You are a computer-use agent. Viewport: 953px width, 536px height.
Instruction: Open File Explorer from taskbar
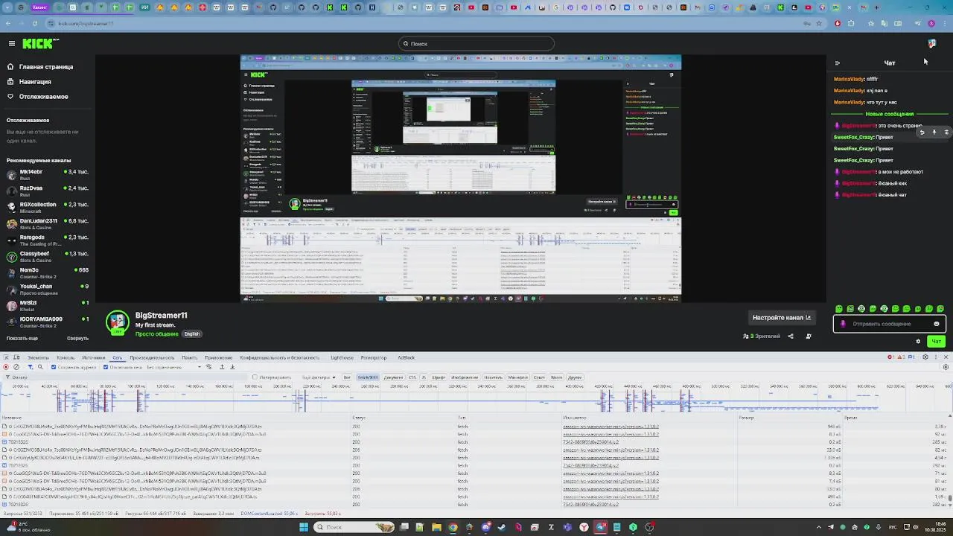[x=436, y=527]
